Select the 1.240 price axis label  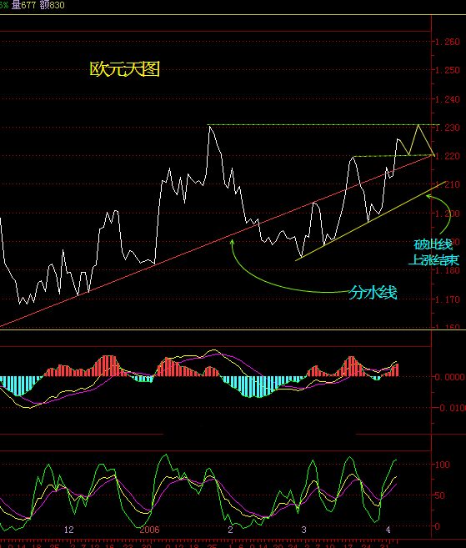point(448,99)
